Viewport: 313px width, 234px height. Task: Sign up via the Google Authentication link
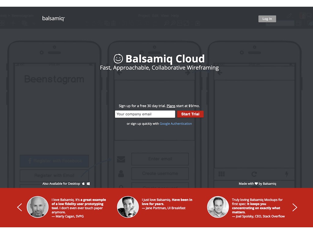click(x=176, y=124)
